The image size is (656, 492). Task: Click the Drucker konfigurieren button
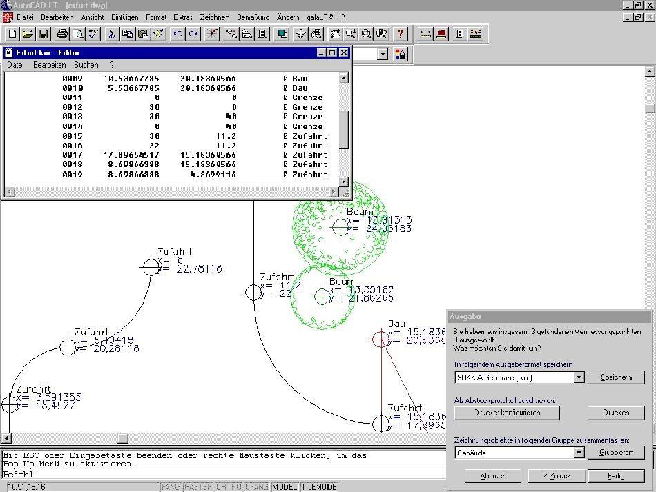(x=507, y=413)
